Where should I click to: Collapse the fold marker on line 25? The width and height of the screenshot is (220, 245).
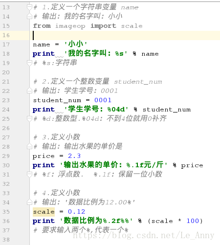pyautogui.click(x=29, y=119)
